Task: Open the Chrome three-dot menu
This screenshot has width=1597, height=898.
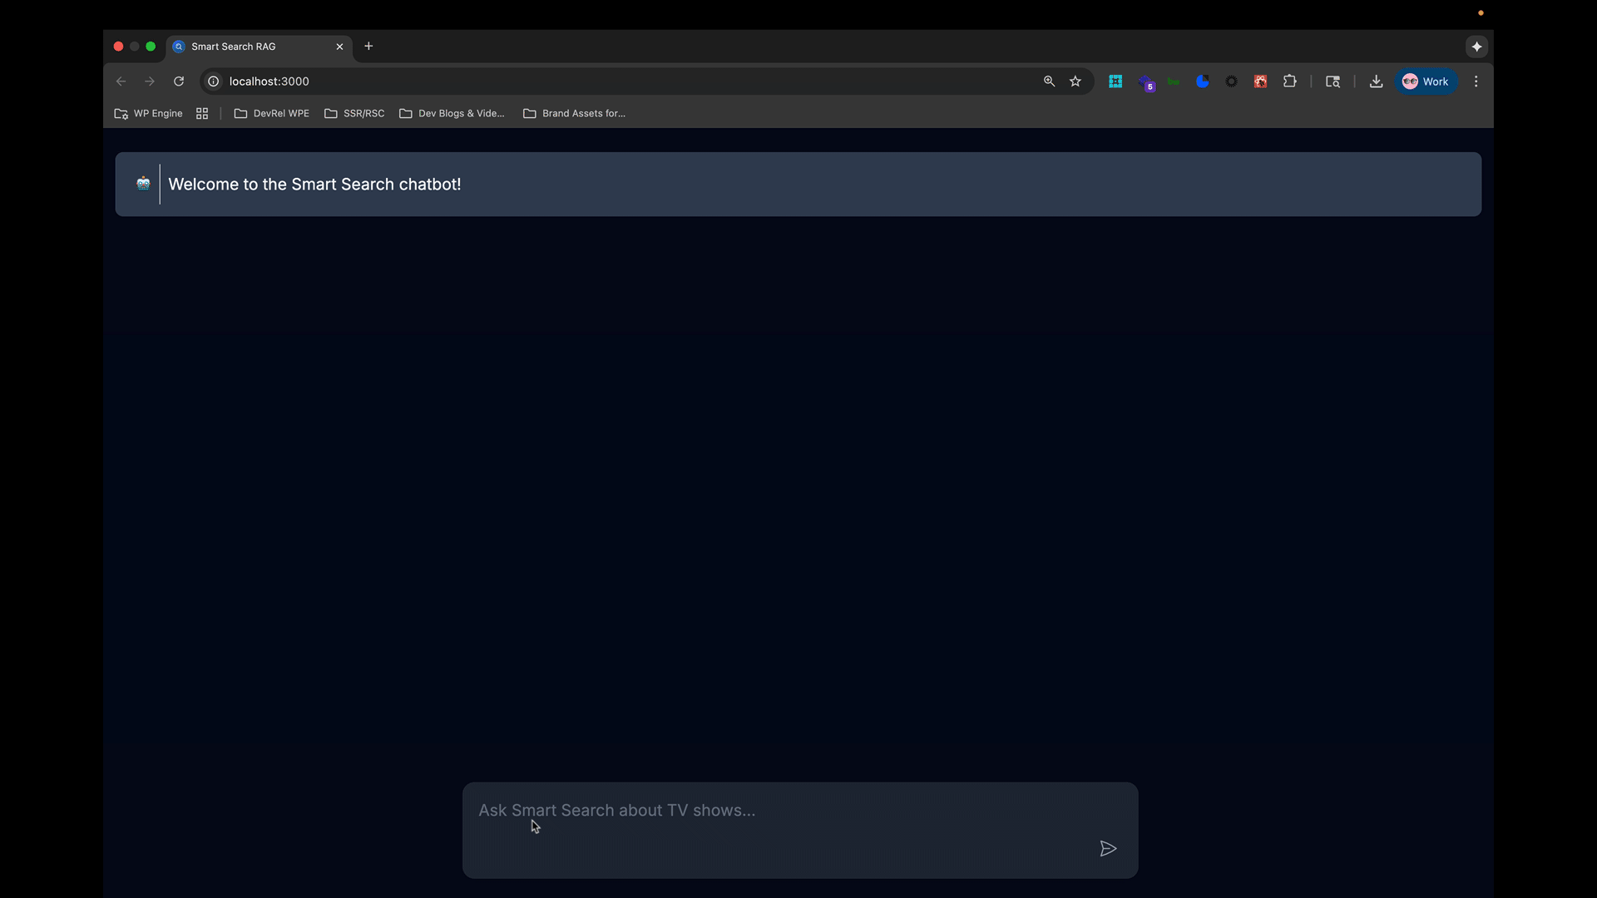Action: point(1476,81)
